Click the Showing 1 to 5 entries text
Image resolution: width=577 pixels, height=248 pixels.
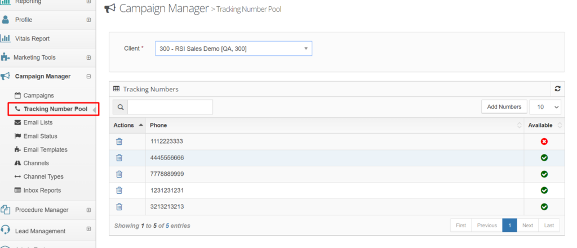[152, 225]
